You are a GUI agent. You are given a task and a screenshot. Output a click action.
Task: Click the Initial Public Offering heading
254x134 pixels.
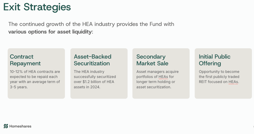tap(214, 60)
